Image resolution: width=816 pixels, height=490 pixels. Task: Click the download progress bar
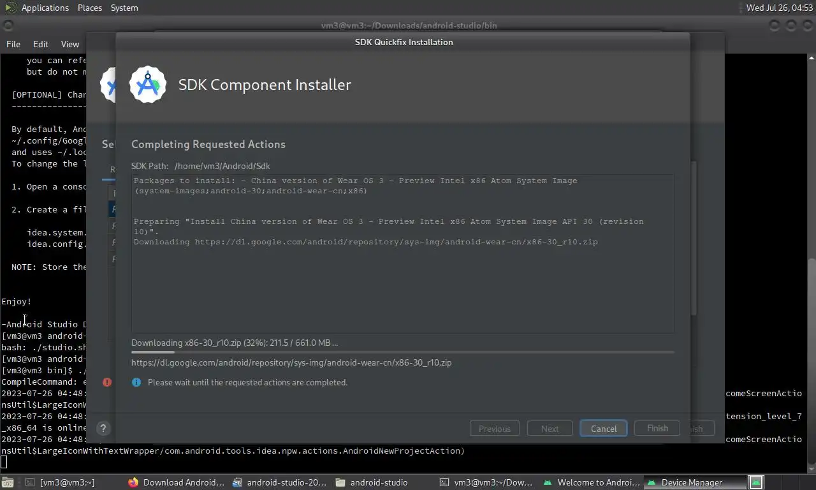click(403, 352)
